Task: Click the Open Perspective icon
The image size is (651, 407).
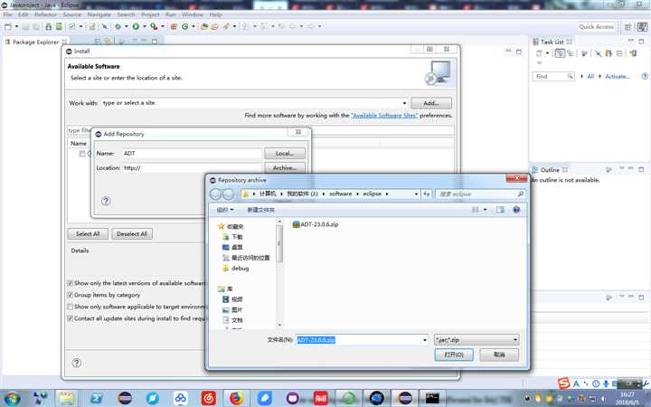Action: click(628, 27)
